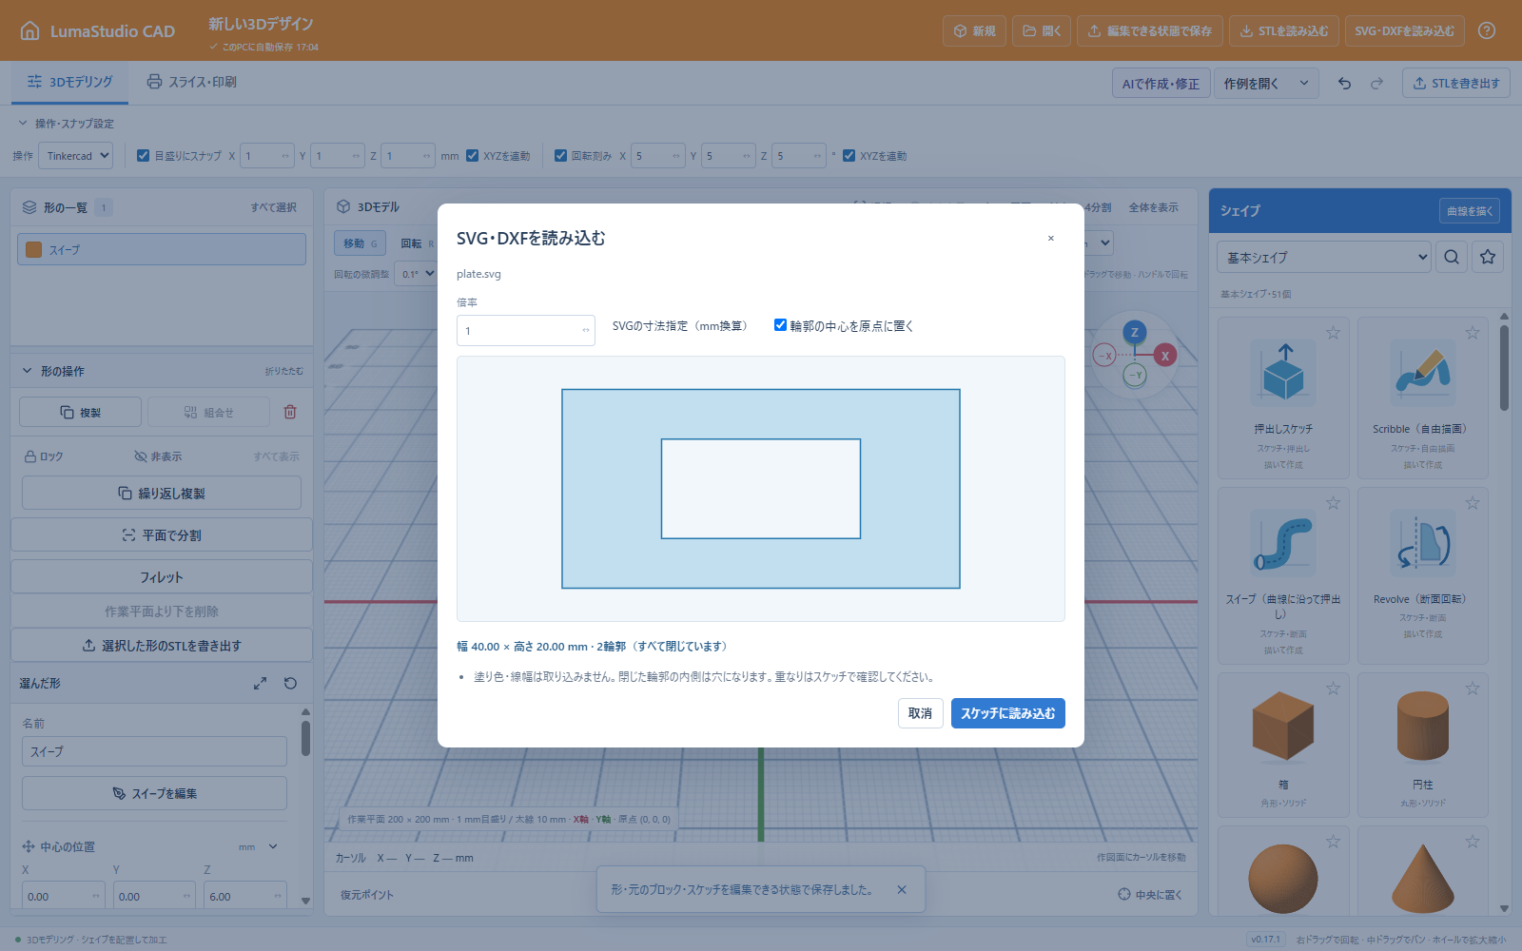The width and height of the screenshot is (1522, 951).
Task: Click the undo arrow icon
Action: pos(1344,83)
